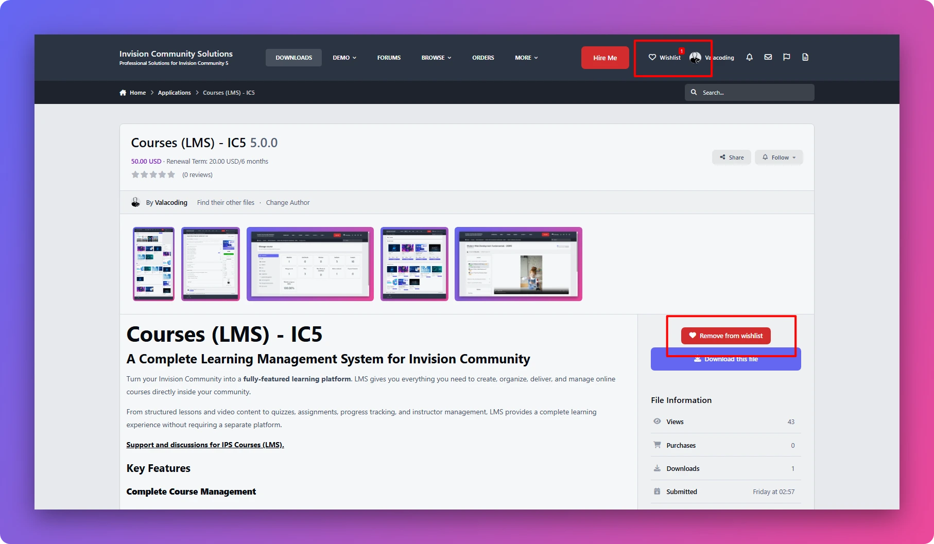Open the second screenshot thumbnail
Image resolution: width=934 pixels, height=544 pixels.
tap(211, 264)
